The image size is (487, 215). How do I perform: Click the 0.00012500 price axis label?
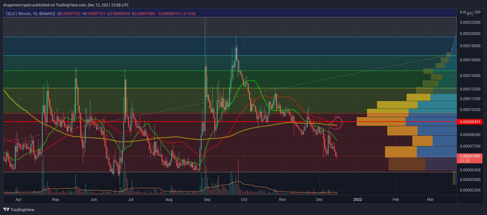[x=470, y=89]
